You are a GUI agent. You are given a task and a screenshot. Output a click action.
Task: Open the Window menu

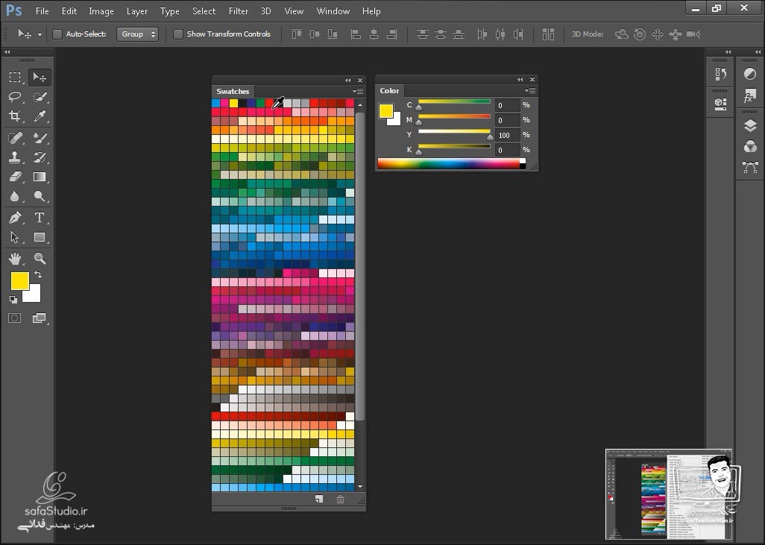[333, 10]
